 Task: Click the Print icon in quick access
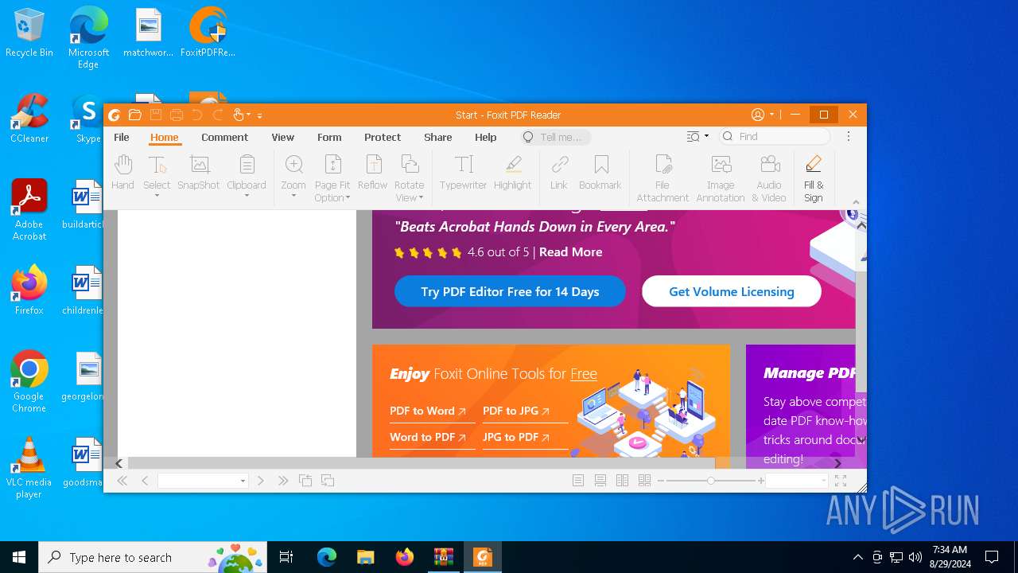(x=177, y=115)
